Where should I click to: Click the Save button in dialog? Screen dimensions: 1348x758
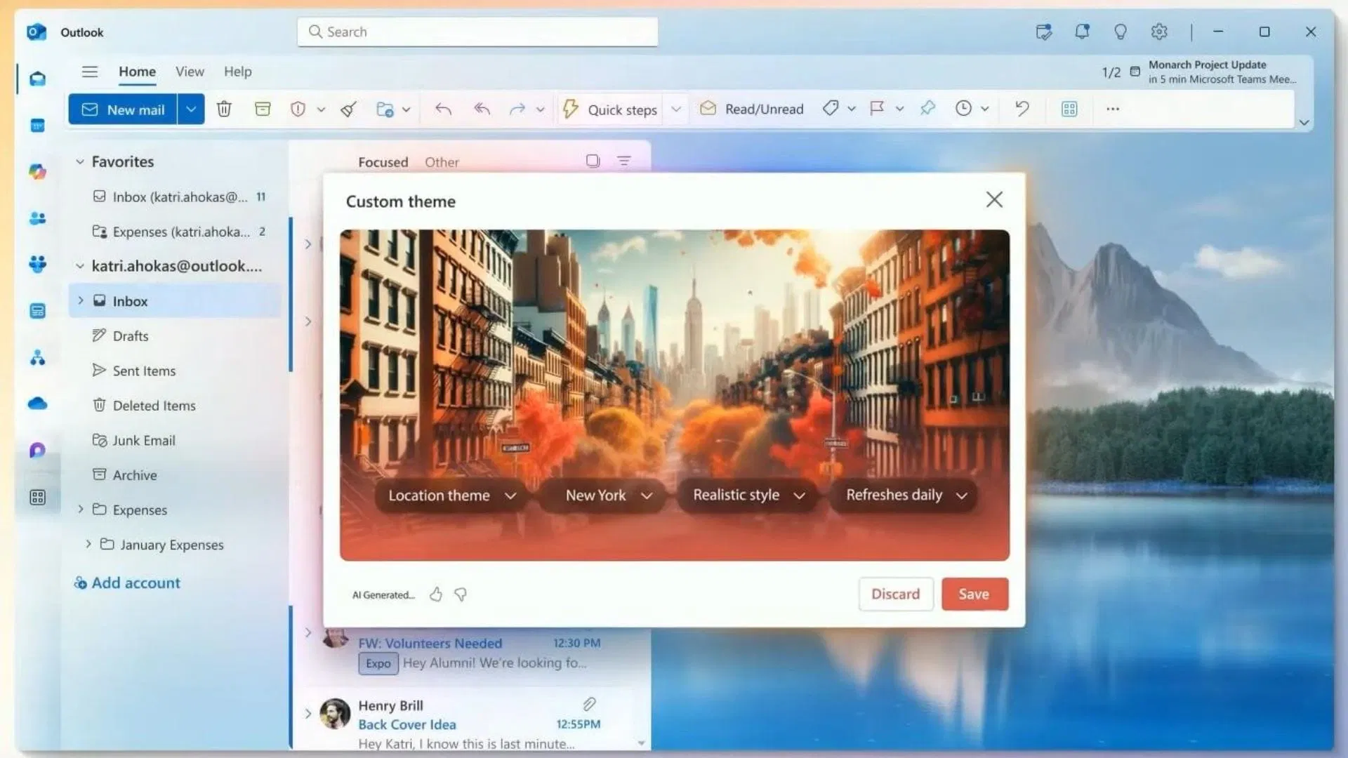[974, 594]
